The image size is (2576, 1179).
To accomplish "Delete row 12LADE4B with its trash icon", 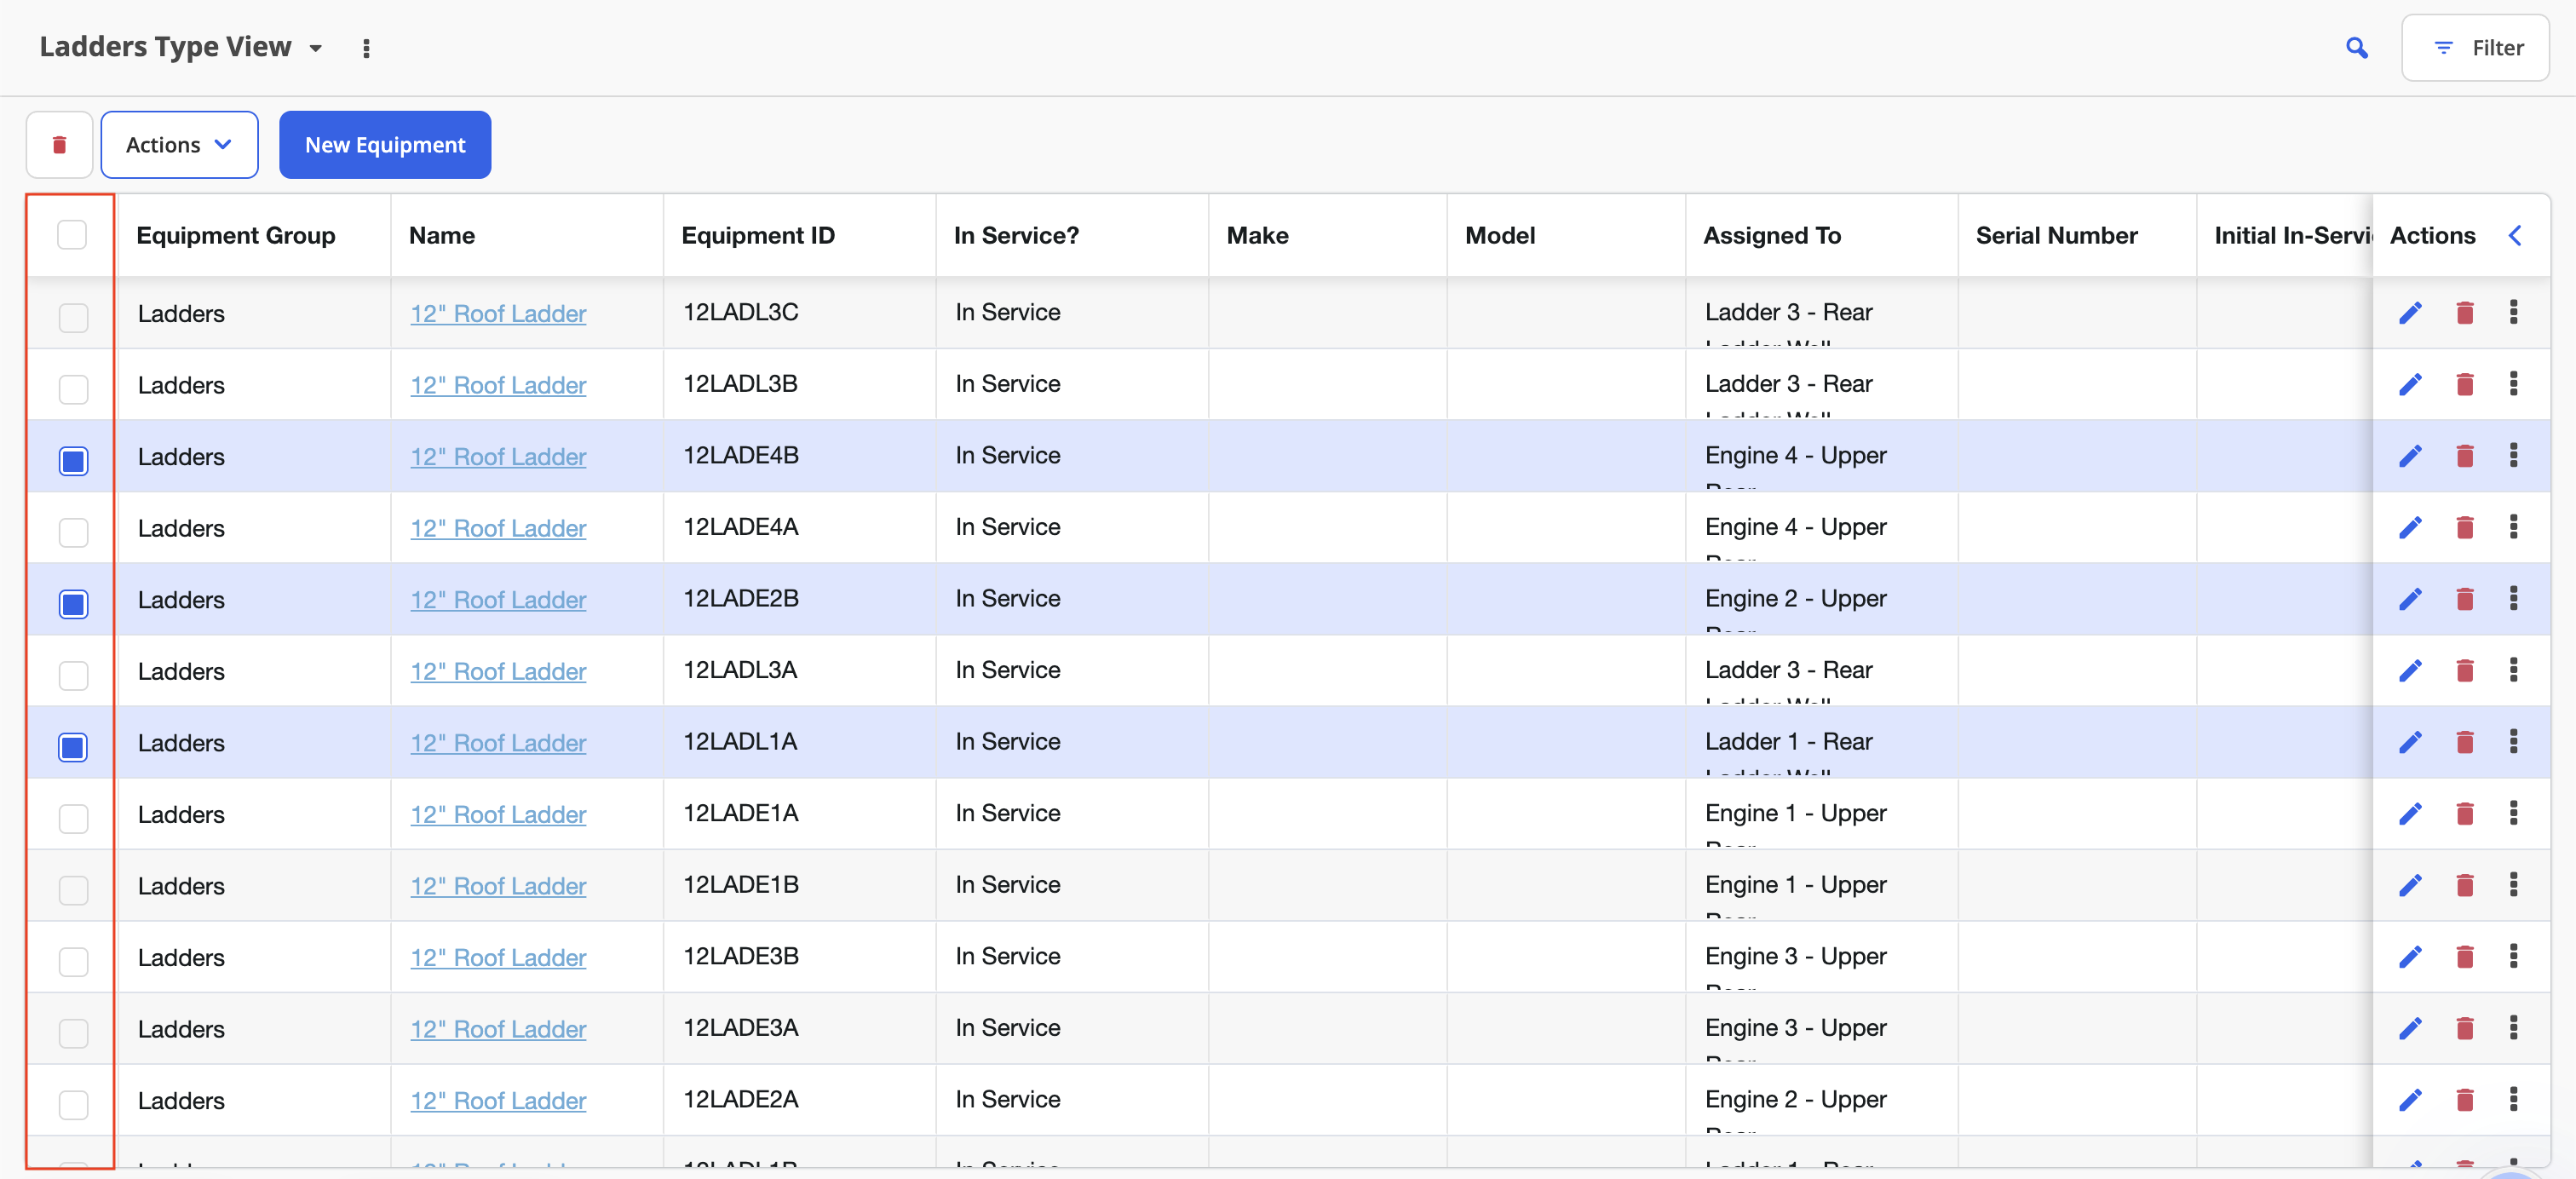I will pyautogui.click(x=2464, y=456).
